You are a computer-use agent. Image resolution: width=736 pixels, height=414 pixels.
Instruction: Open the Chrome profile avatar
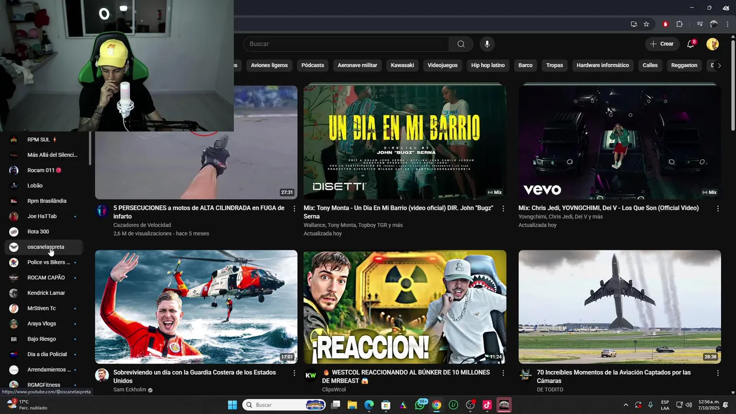coord(714,24)
